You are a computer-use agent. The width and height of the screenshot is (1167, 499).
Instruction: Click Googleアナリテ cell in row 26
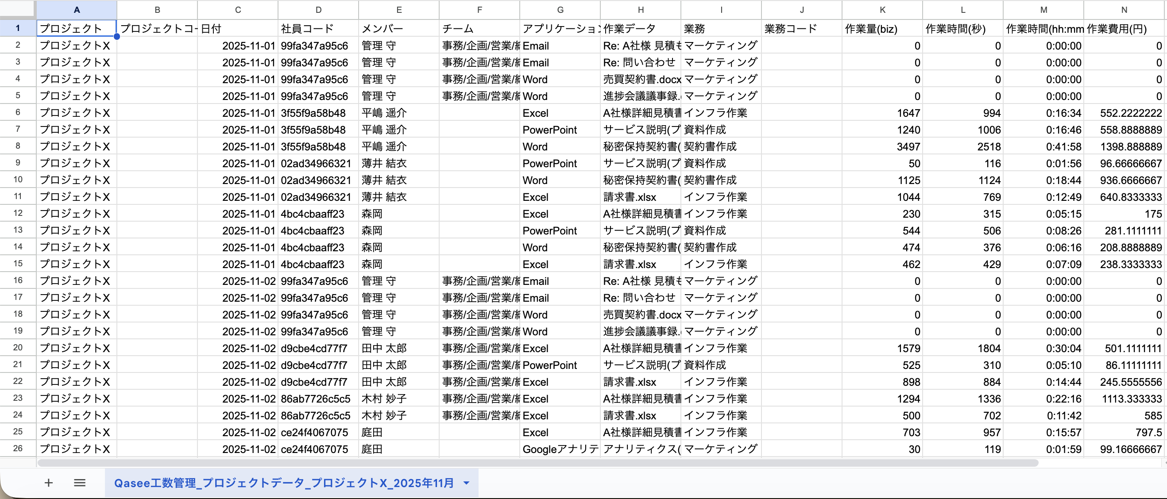(560, 449)
